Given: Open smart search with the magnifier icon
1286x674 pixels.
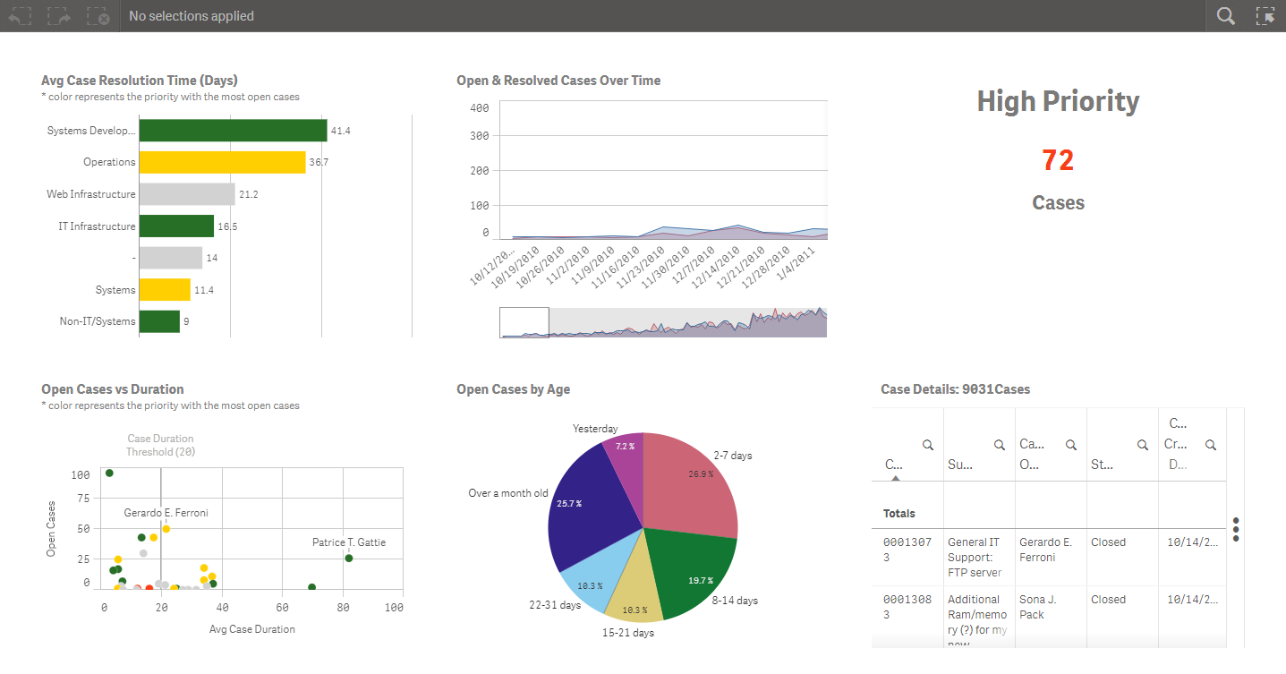Looking at the screenshot, I should click(1225, 15).
